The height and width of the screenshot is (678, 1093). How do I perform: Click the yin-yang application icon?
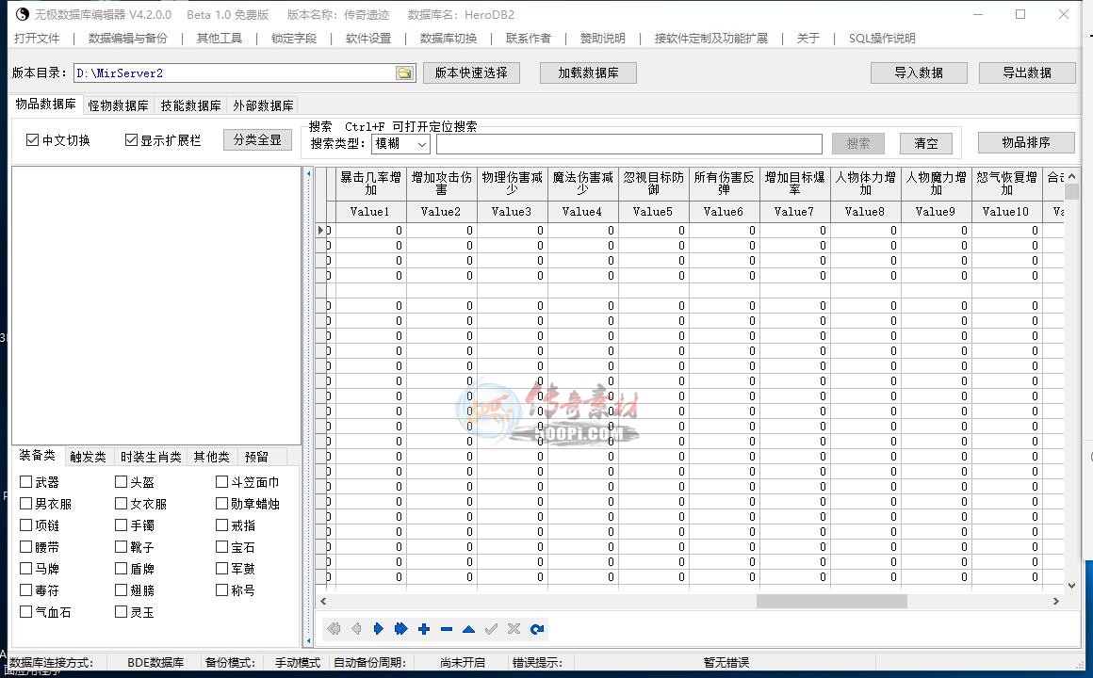[23, 14]
